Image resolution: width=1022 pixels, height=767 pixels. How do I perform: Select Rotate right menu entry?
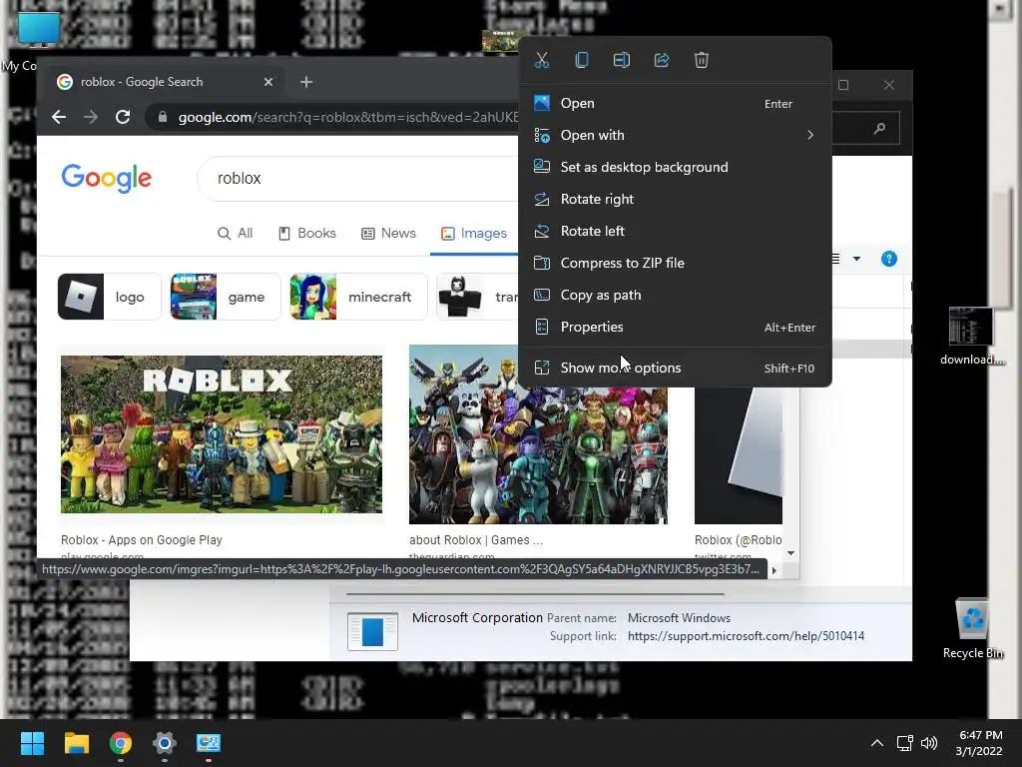pyautogui.click(x=675, y=199)
